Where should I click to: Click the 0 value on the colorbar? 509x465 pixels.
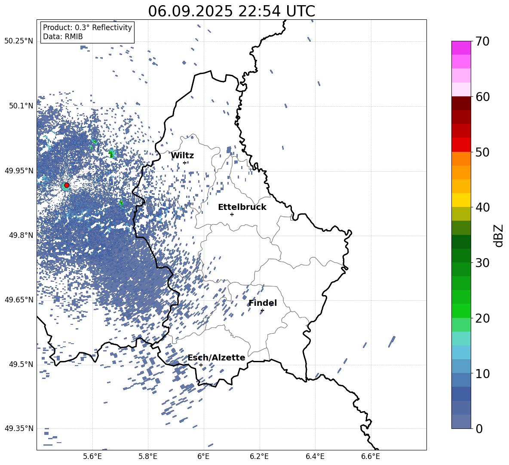point(479,429)
